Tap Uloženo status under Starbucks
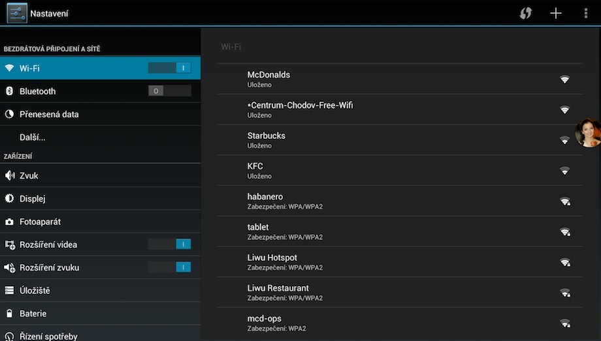Image resolution: width=601 pixels, height=341 pixels. 259,145
